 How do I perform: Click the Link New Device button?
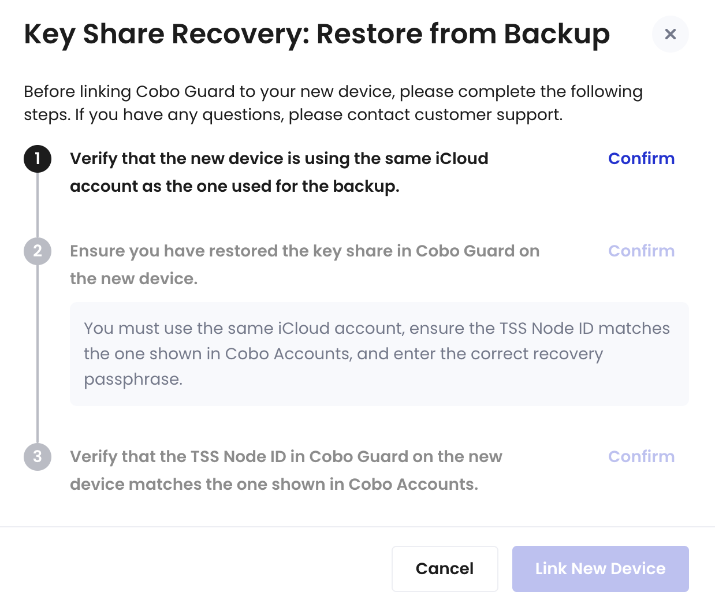[x=600, y=568]
